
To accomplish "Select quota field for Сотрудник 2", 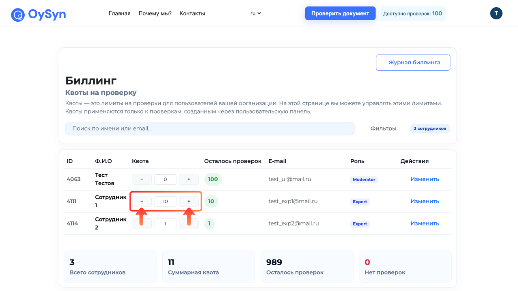I will [165, 224].
